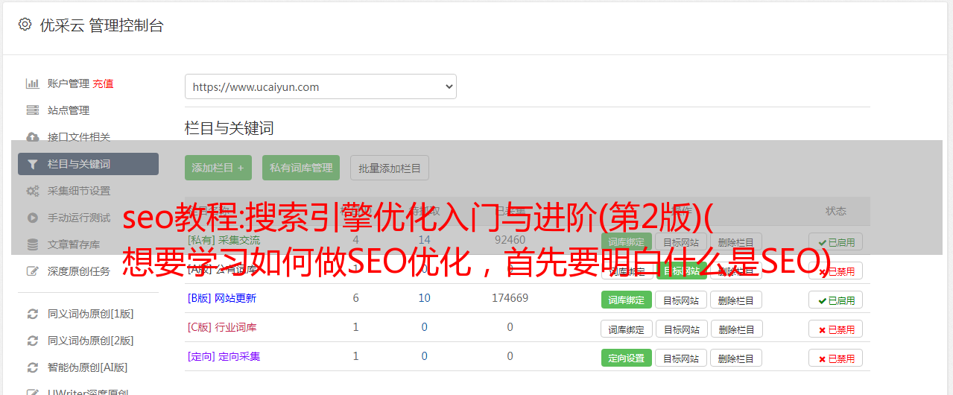Click 词库绑定 for 采集交流 row

[x=627, y=241]
